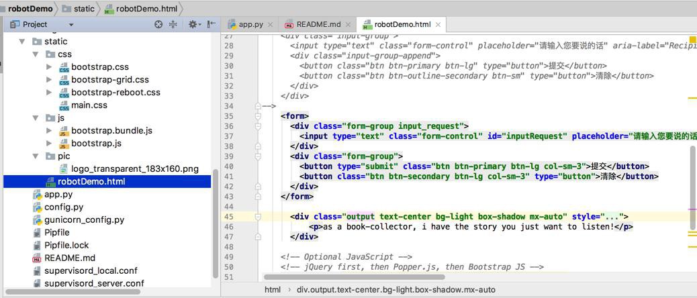Click the JS file icon next to bootstrap.bundle.js
This screenshot has width=697, height=298.
[x=64, y=131]
